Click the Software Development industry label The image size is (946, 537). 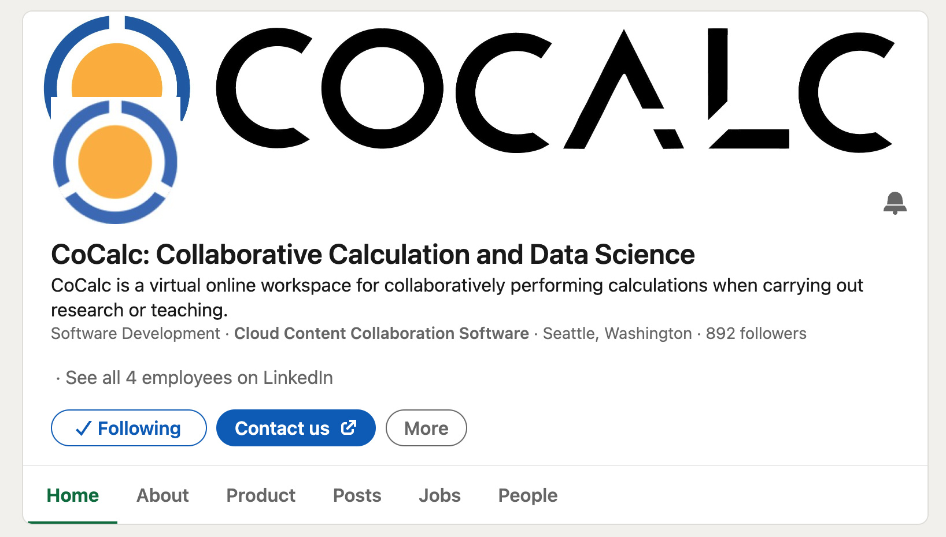tap(135, 334)
